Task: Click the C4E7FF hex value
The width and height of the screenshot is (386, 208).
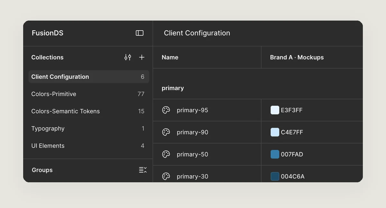Action: (x=292, y=132)
